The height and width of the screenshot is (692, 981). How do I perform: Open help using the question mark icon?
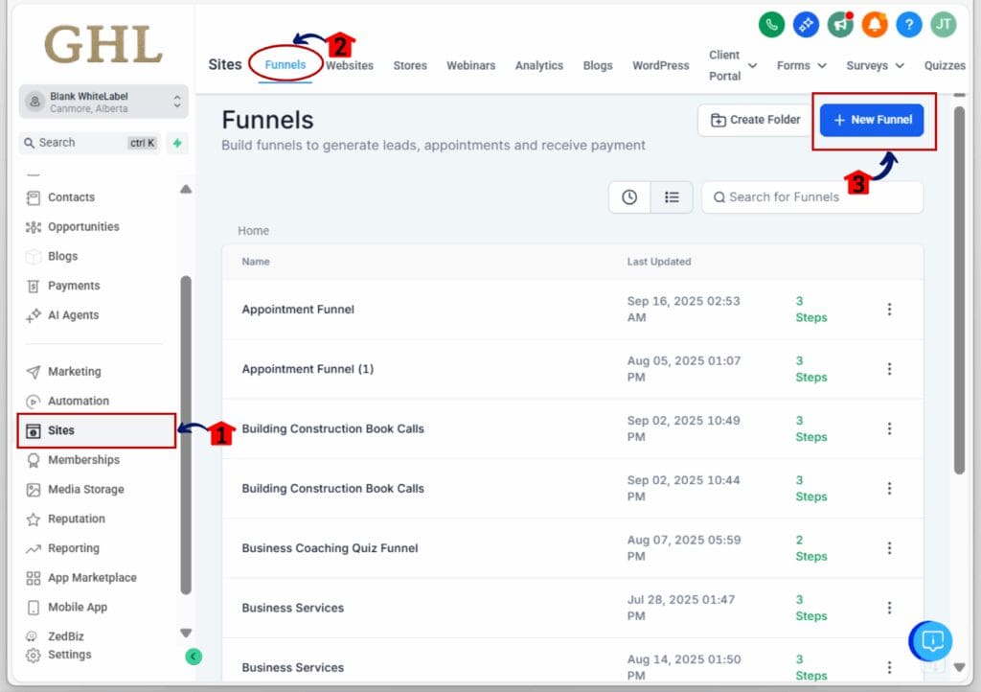(909, 25)
